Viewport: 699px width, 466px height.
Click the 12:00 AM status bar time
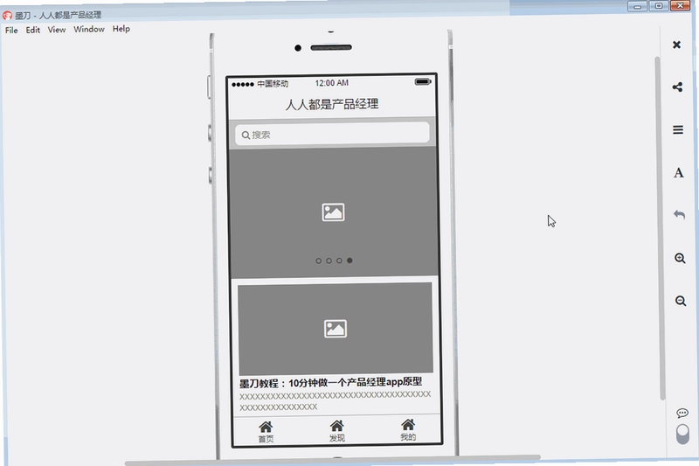[x=332, y=83]
